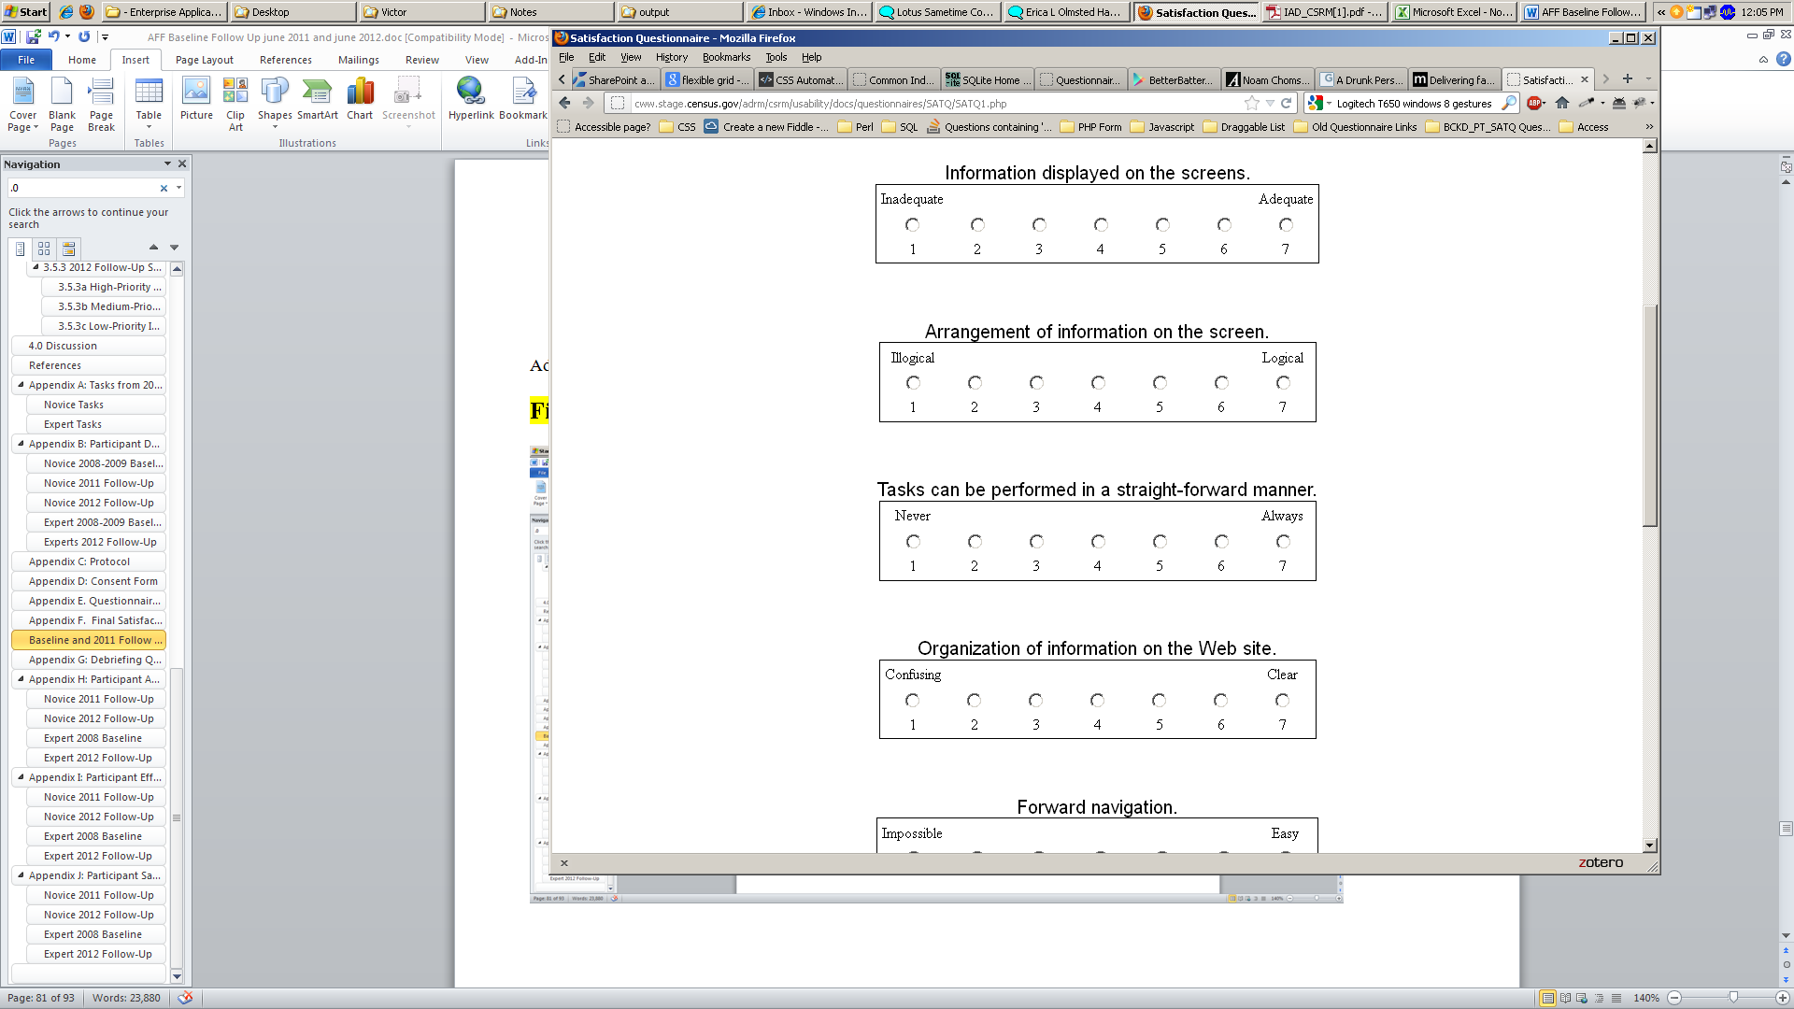Go back with Firefox back arrow
This screenshot has width=1794, height=1009.
[x=564, y=104]
